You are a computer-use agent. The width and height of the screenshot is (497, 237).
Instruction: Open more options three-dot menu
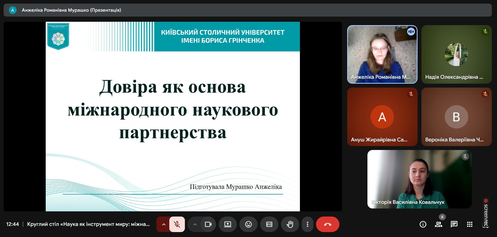coord(307,224)
